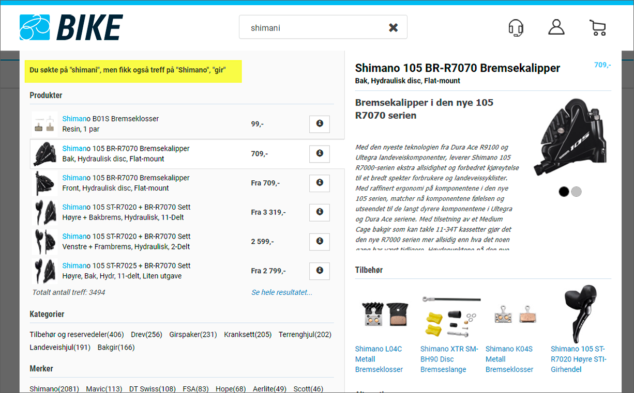This screenshot has width=634, height=393.
Task: Filter by brand Mavic(113)
Action: [104, 389]
